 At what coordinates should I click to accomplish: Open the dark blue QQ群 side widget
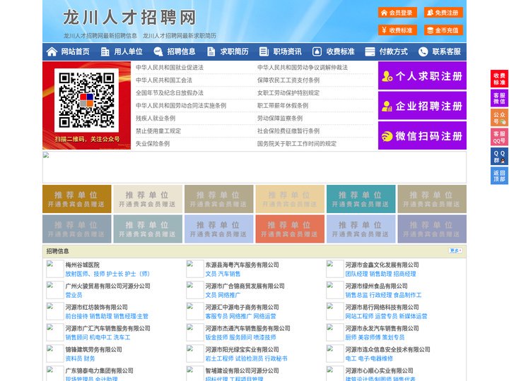click(x=499, y=157)
